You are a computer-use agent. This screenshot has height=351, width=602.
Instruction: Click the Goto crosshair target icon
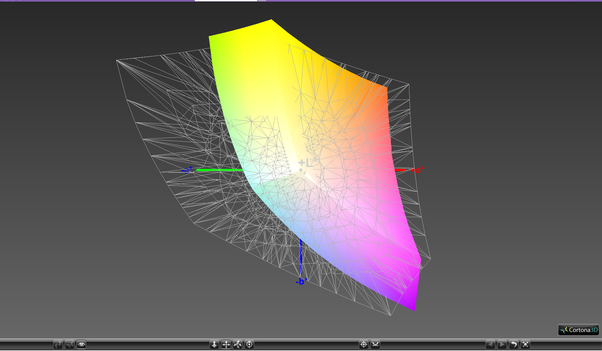click(x=364, y=344)
